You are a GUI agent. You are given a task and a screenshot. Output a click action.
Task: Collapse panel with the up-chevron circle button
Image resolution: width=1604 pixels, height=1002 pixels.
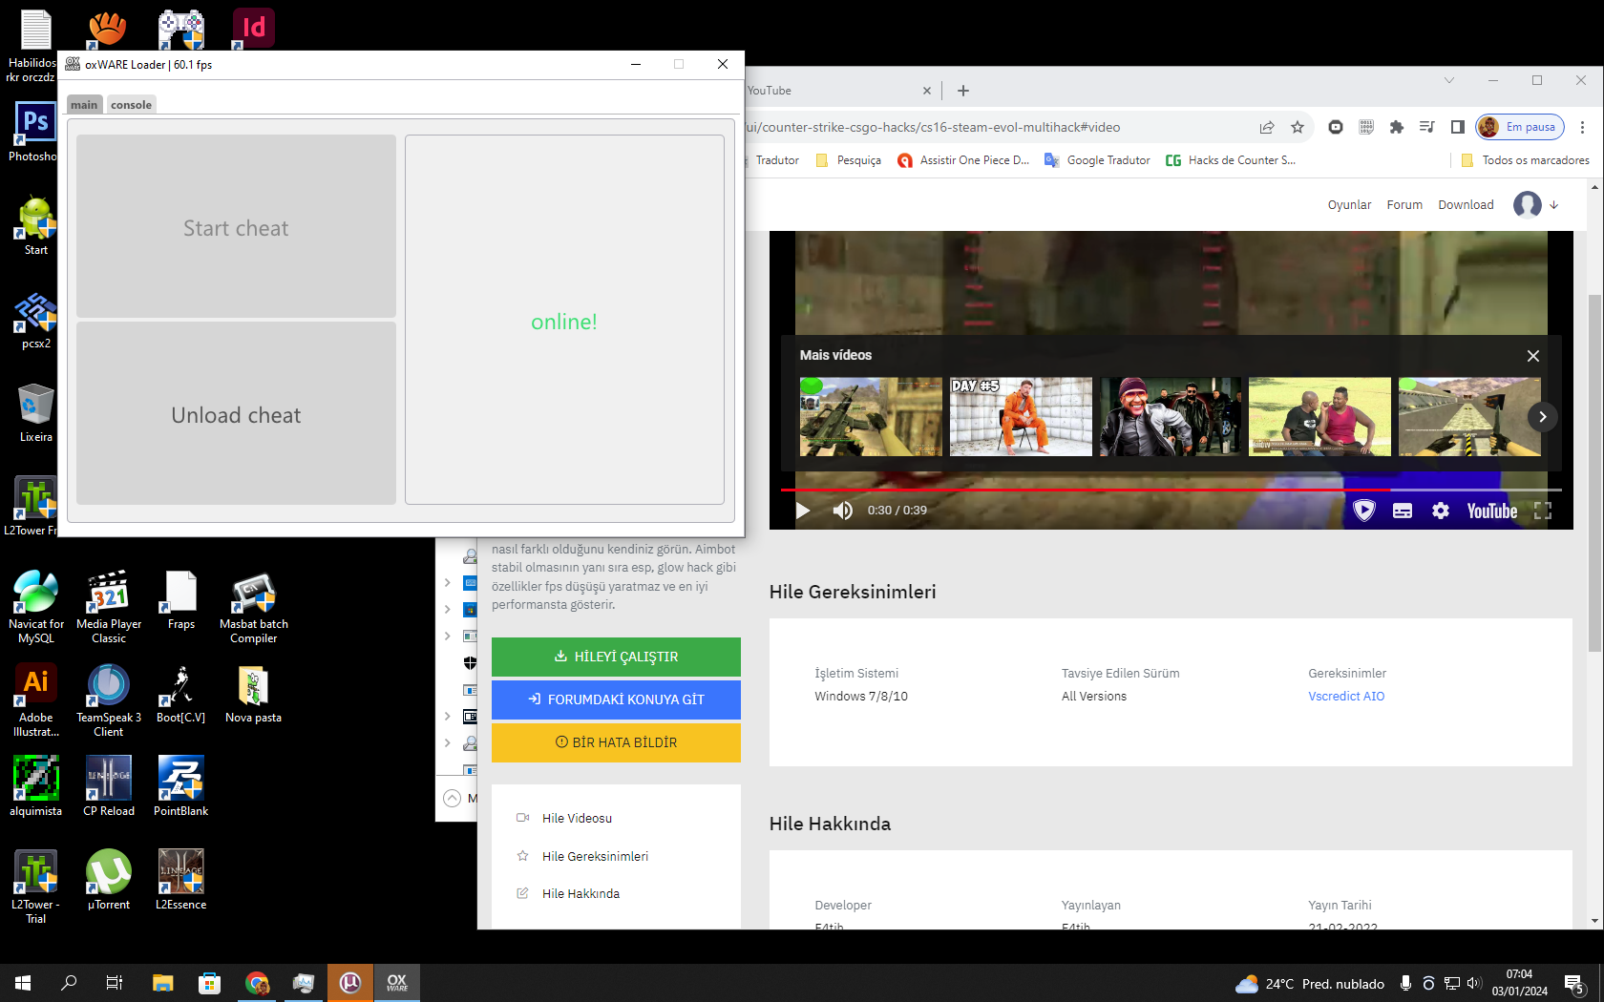[x=453, y=799]
